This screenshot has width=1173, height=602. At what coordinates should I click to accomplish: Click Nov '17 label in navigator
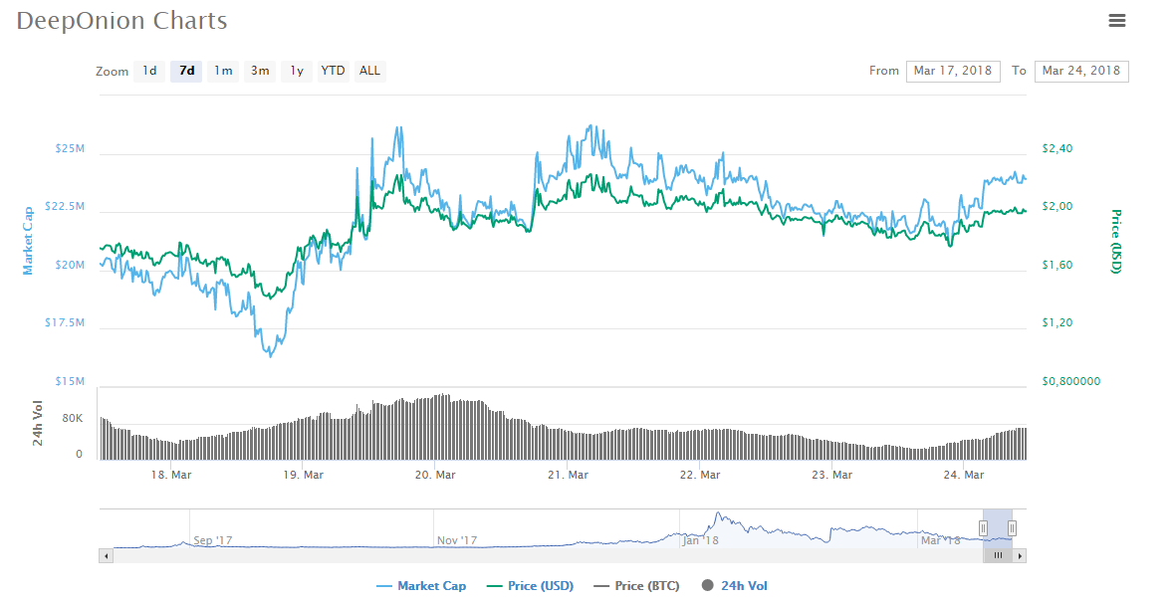(x=457, y=540)
